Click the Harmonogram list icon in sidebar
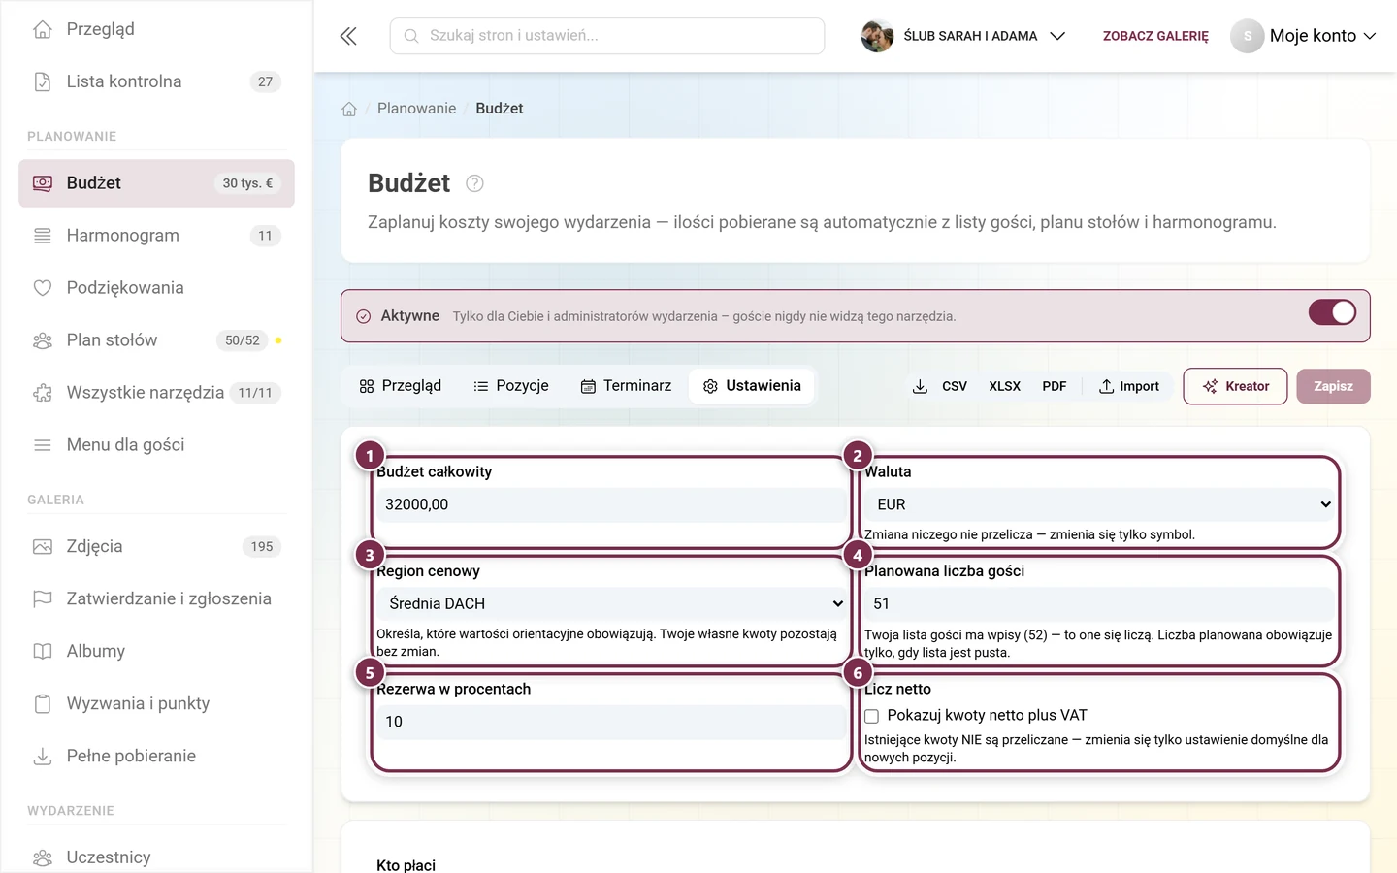Image resolution: width=1397 pixels, height=873 pixels. pyautogui.click(x=43, y=236)
